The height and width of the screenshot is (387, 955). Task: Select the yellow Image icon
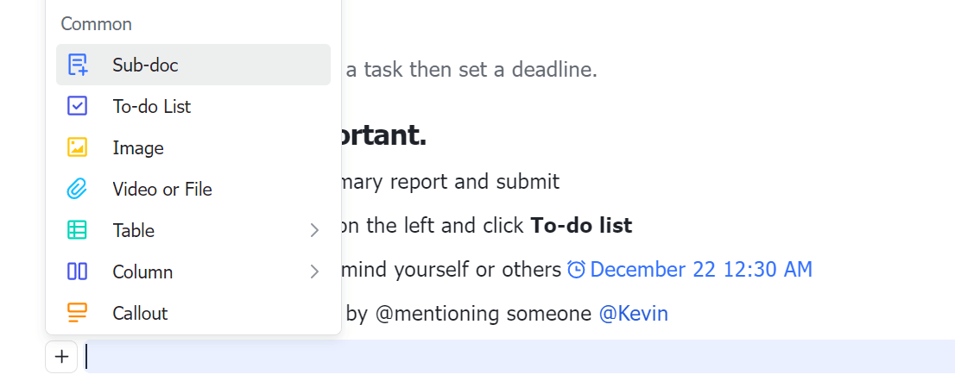tap(78, 147)
